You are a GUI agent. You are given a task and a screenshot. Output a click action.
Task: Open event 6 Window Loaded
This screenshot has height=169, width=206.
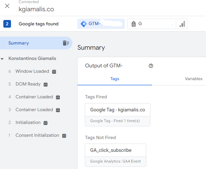(x=32, y=71)
